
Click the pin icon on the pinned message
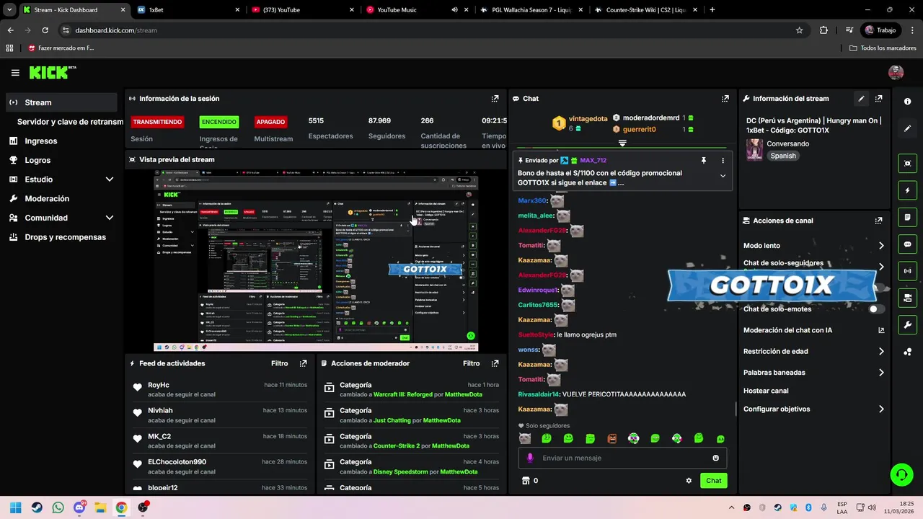point(704,161)
